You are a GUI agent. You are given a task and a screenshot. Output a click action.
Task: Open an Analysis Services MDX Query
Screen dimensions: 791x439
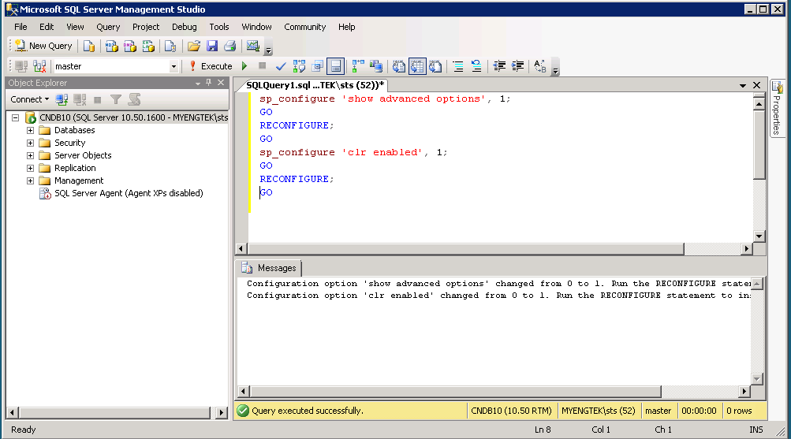pos(111,46)
